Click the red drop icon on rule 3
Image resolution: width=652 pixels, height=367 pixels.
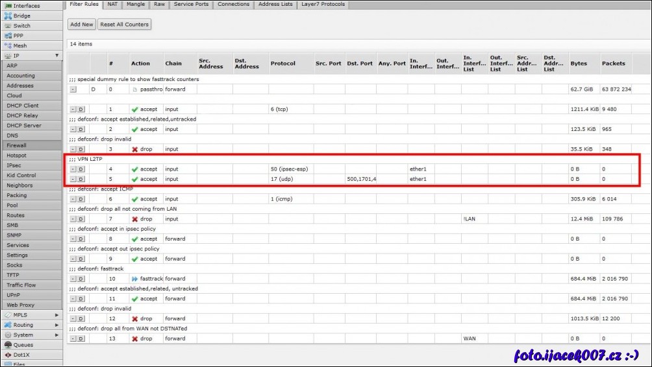tap(134, 149)
